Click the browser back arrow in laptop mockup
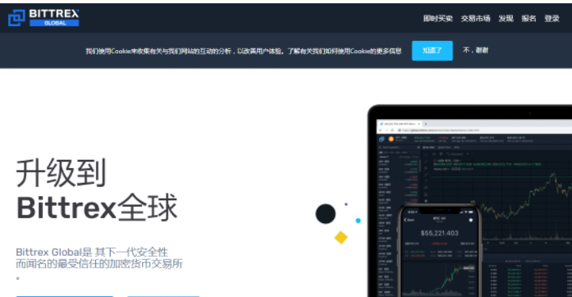The image size is (572, 297). coord(381,130)
